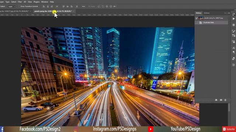The image size is (236, 132).
Task: Click the last icon of the second align group
Action: 72,7
